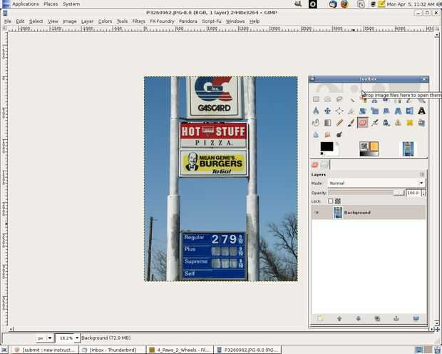Screen dimensions: 442x354
Task: Open the 18.2% zoom dropdown
Action: click(77, 338)
